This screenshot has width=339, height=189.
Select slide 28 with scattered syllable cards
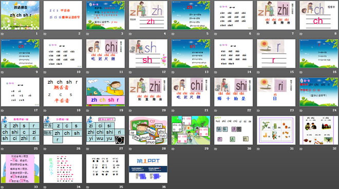[148, 130]
